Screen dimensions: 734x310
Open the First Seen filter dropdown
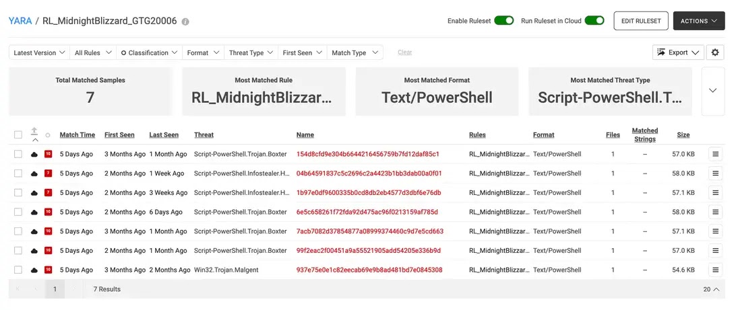(x=303, y=52)
